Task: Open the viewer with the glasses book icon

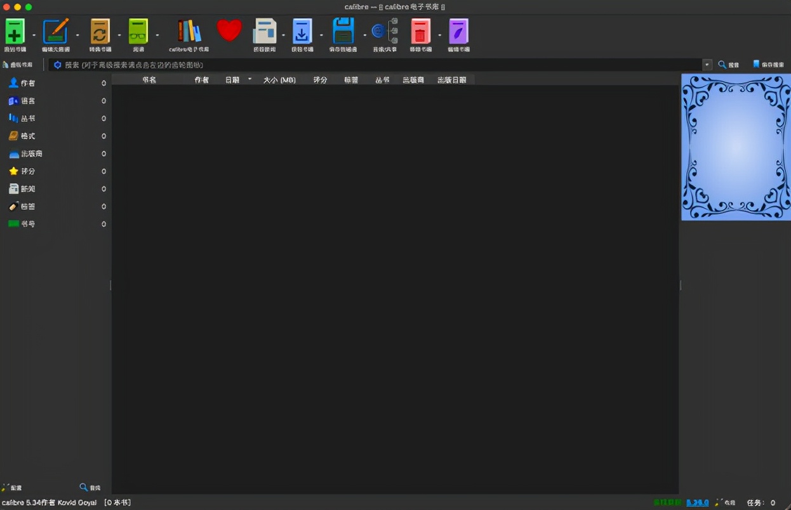Action: (138, 31)
